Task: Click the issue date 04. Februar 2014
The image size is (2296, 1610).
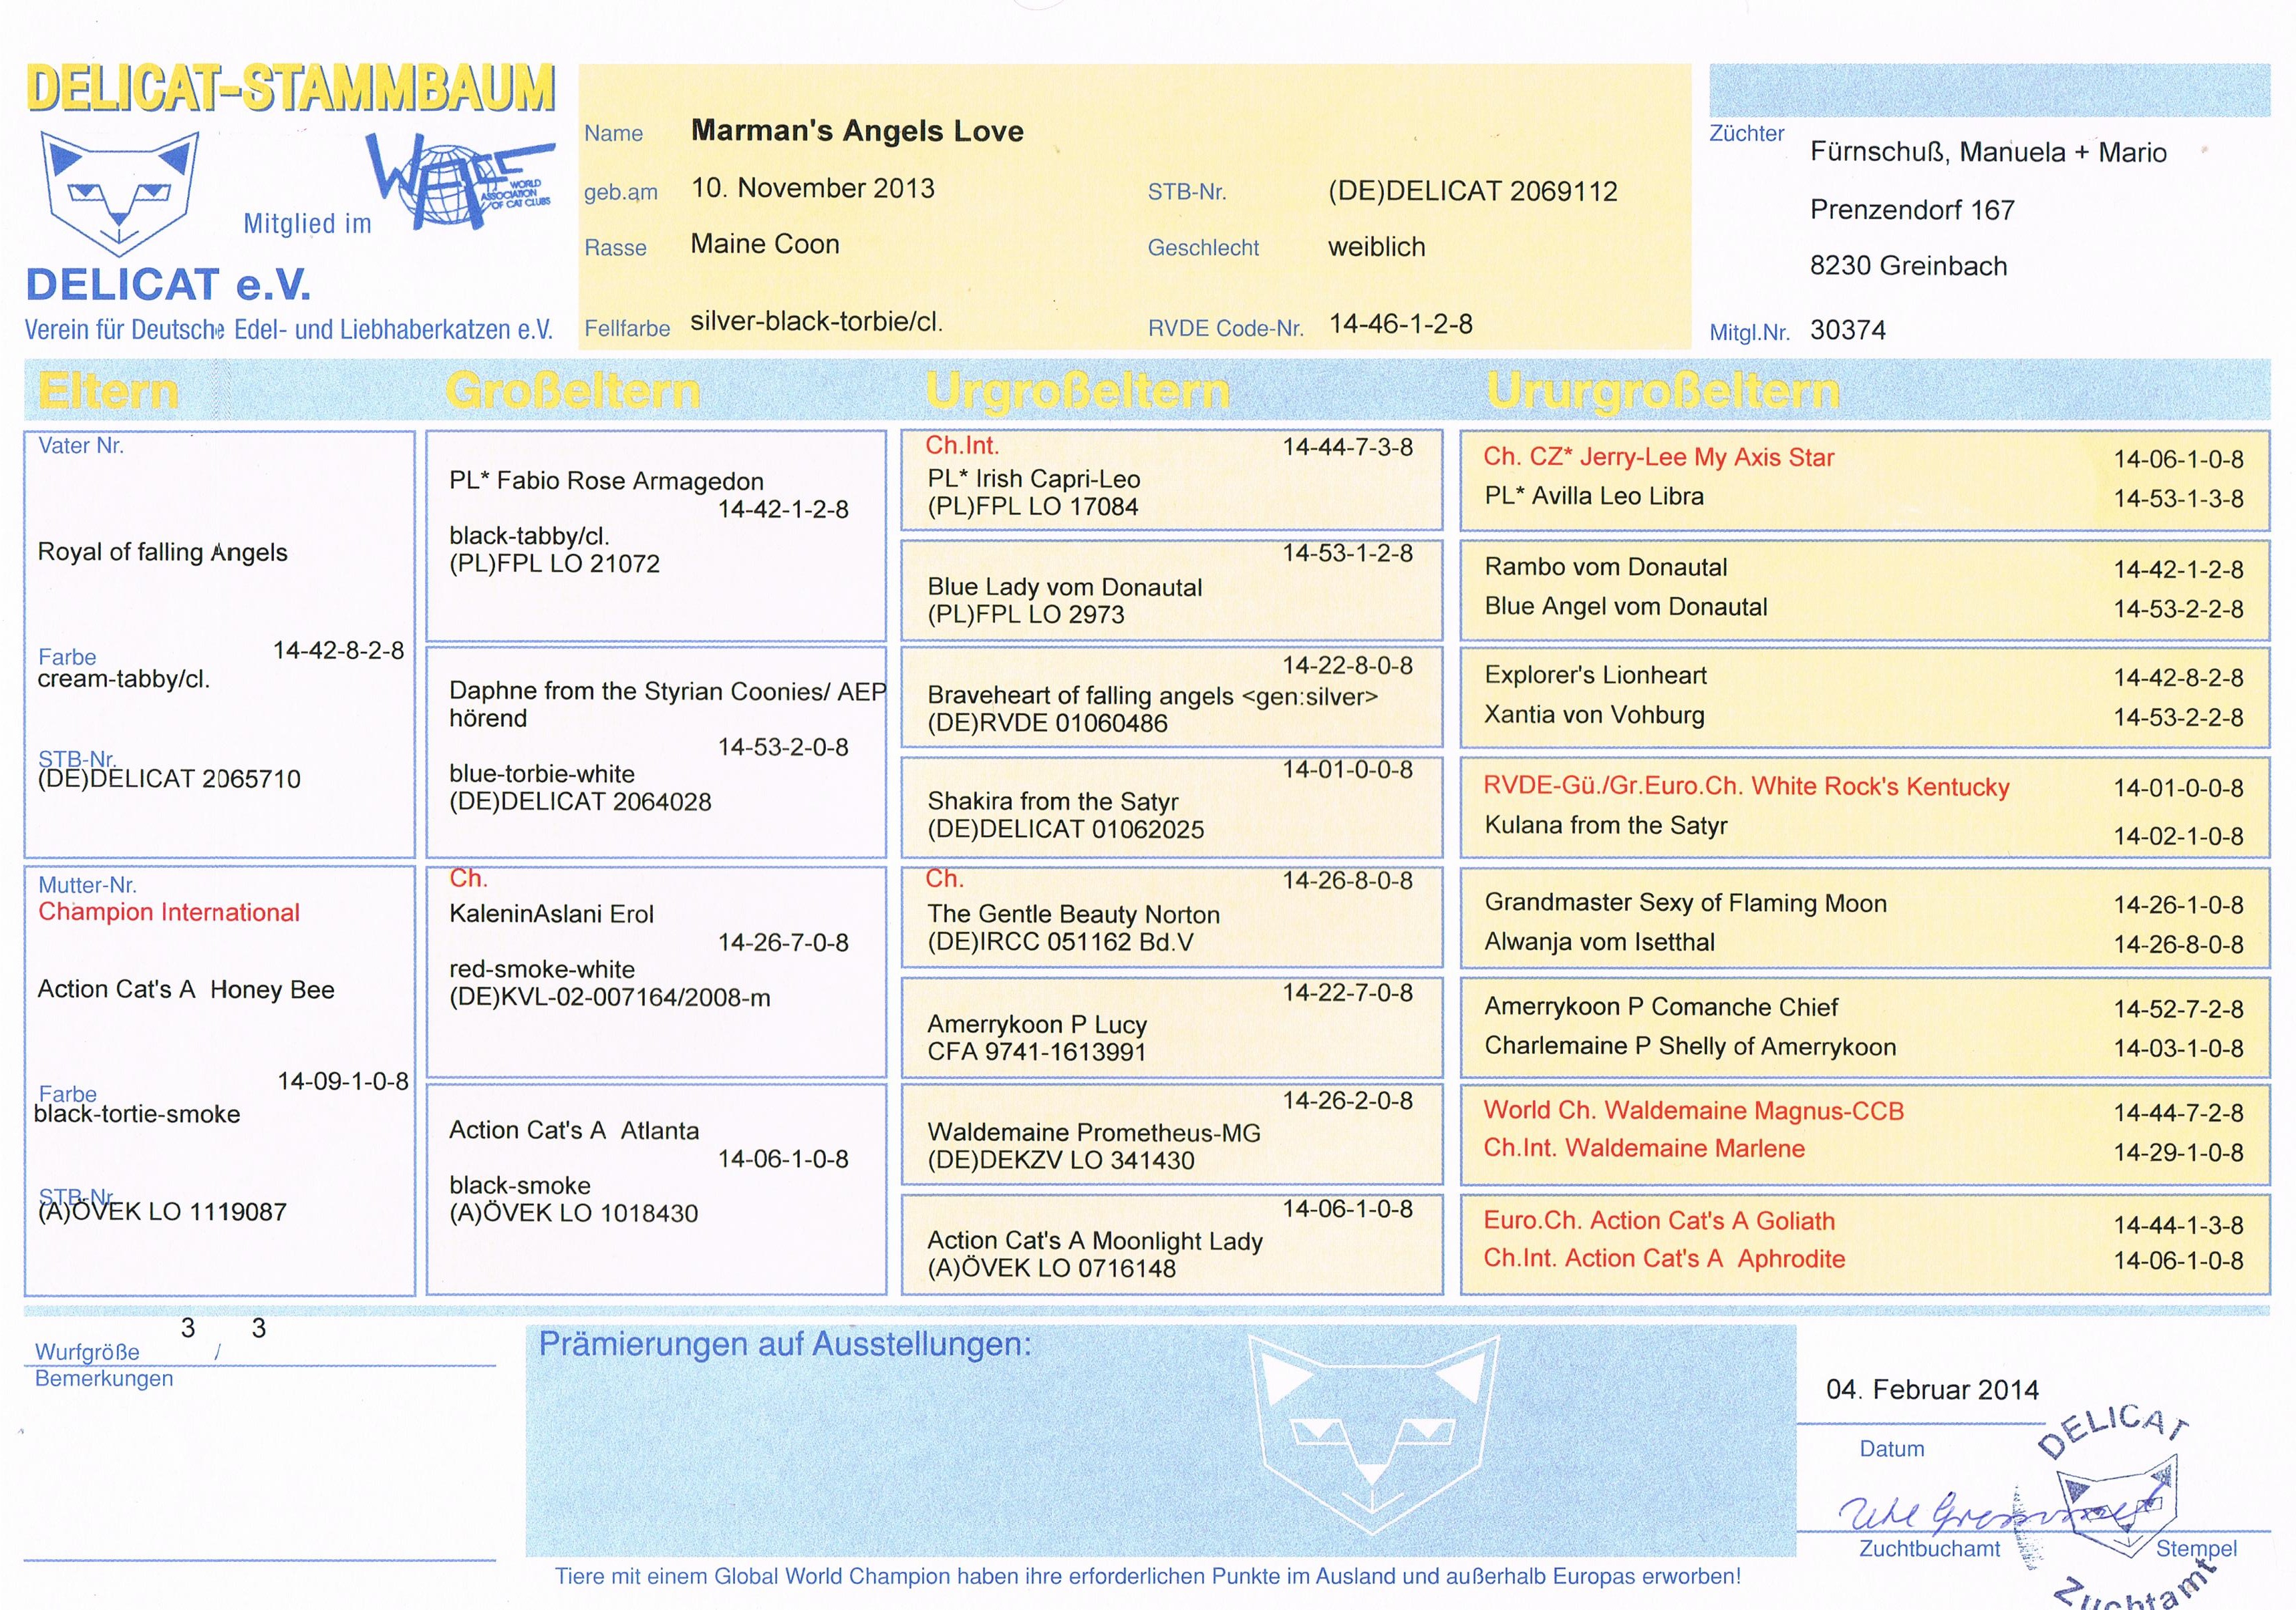Action: click(x=1932, y=1390)
